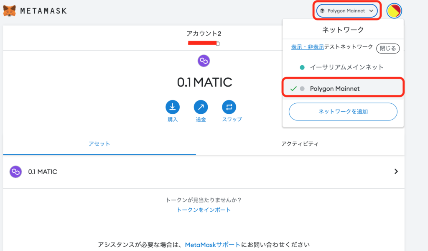Click the 購入 download icon button
Image resolution: width=428 pixels, height=251 pixels.
click(x=173, y=107)
